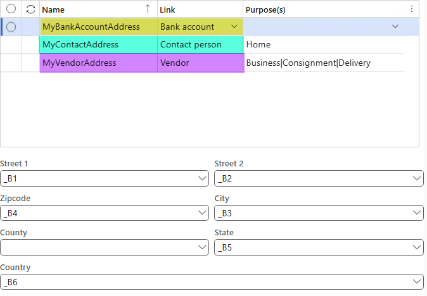Image resolution: width=427 pixels, height=296 pixels.
Task: Expand Purpose(s) dropdown in first row
Action: coord(395,27)
